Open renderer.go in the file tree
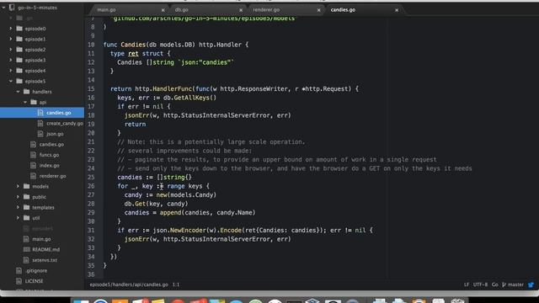This screenshot has height=303, width=539. [52, 176]
